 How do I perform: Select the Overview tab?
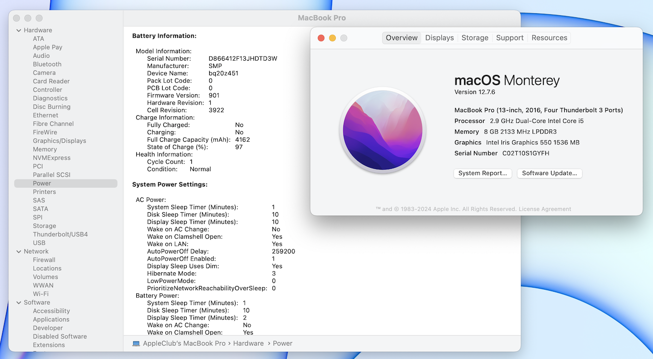click(401, 38)
